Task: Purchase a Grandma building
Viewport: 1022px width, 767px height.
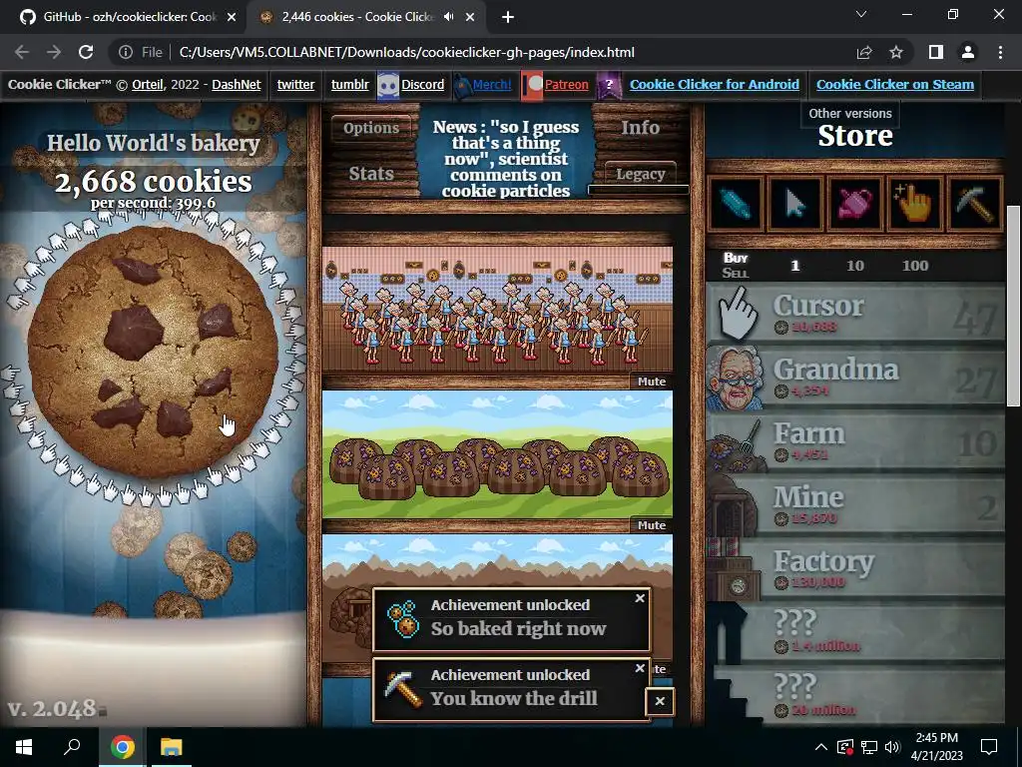Action: (855, 377)
